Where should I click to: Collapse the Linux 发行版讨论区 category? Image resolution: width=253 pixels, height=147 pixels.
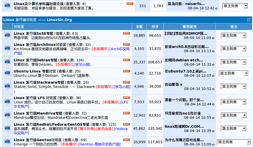pyautogui.click(x=249, y=20)
